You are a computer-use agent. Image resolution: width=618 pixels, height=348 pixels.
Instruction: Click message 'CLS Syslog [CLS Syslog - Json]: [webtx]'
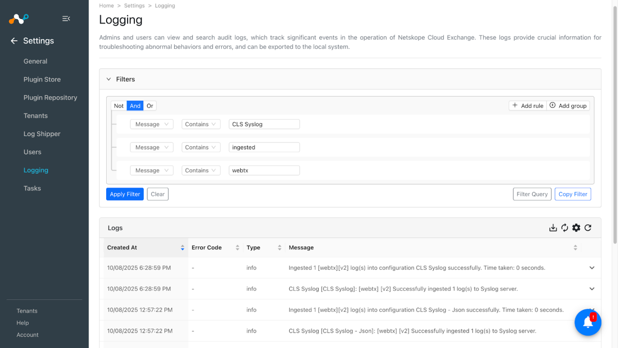pyautogui.click(x=412, y=331)
